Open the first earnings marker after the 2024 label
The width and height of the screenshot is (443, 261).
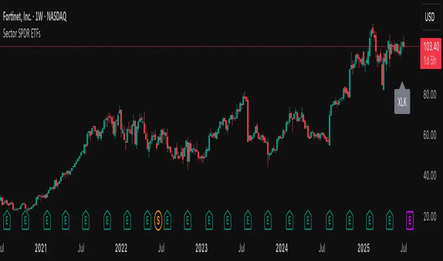[289, 220]
